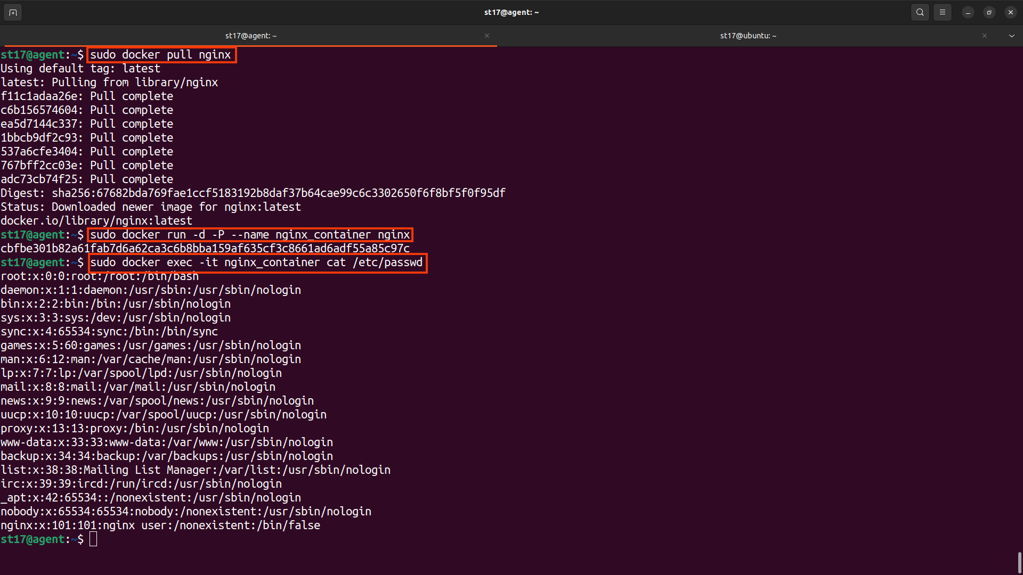Click the 'mail:x:8:8' passwd entry
This screenshot has width=1023, height=575.
(x=138, y=387)
